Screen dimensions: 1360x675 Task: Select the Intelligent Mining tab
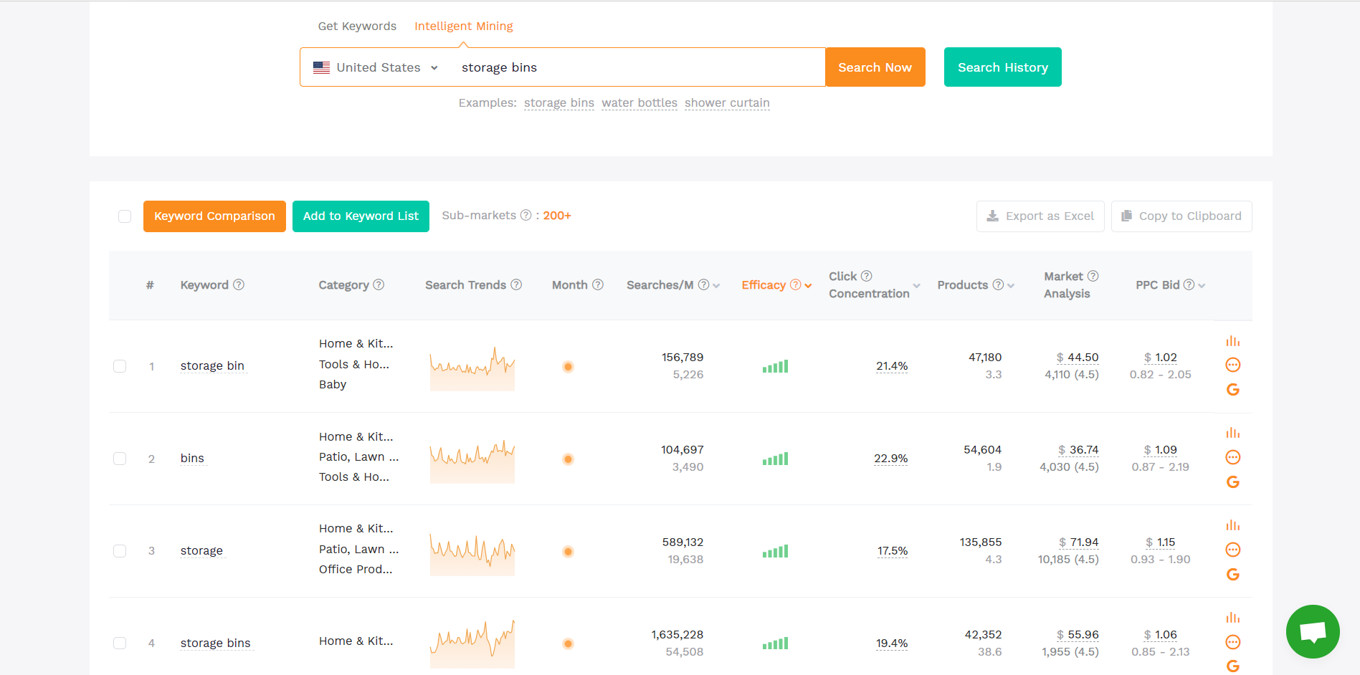click(463, 26)
